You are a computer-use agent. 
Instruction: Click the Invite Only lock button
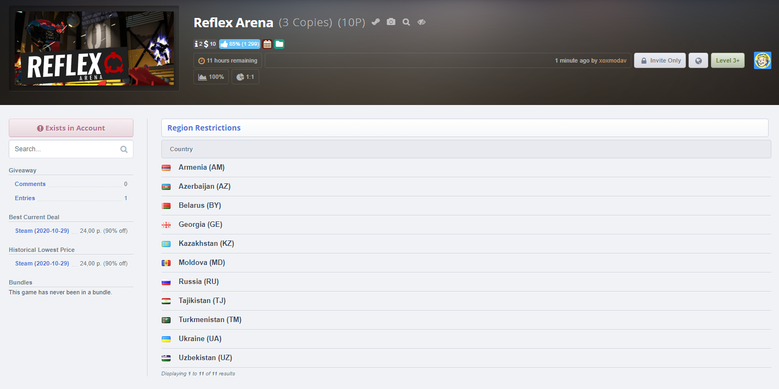[x=660, y=60]
